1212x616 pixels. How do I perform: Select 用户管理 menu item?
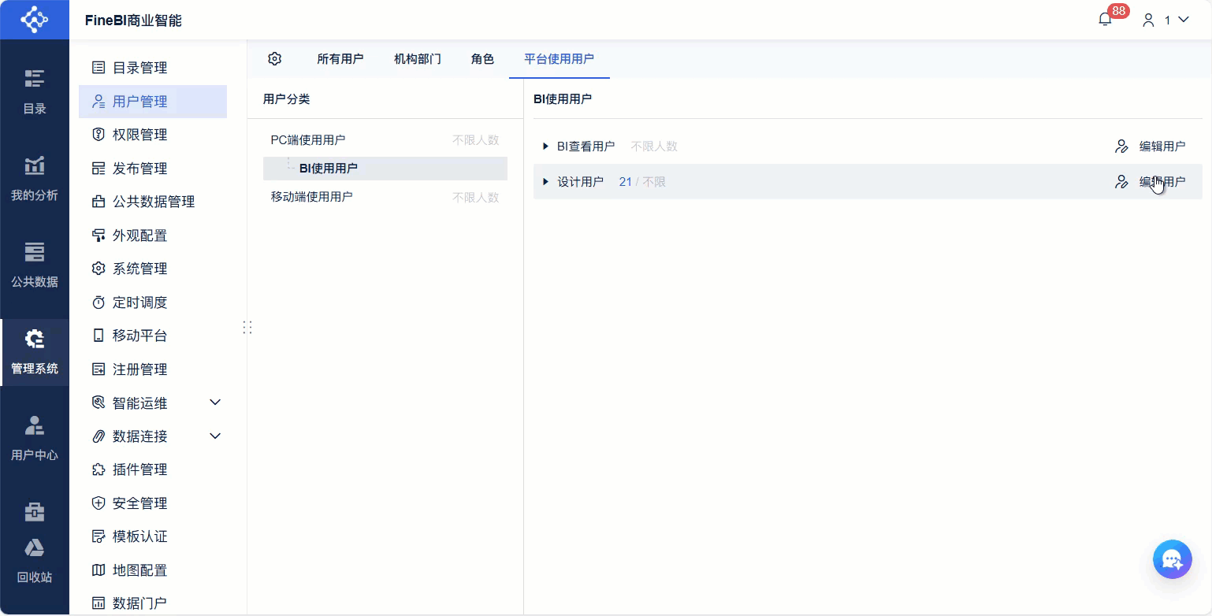click(x=153, y=102)
